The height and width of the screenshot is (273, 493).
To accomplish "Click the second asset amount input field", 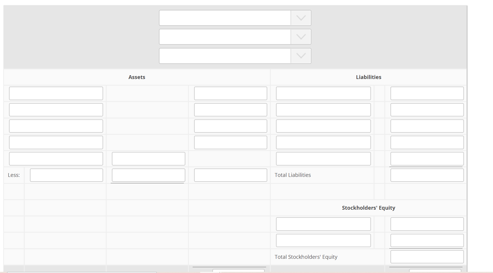I will (x=231, y=110).
